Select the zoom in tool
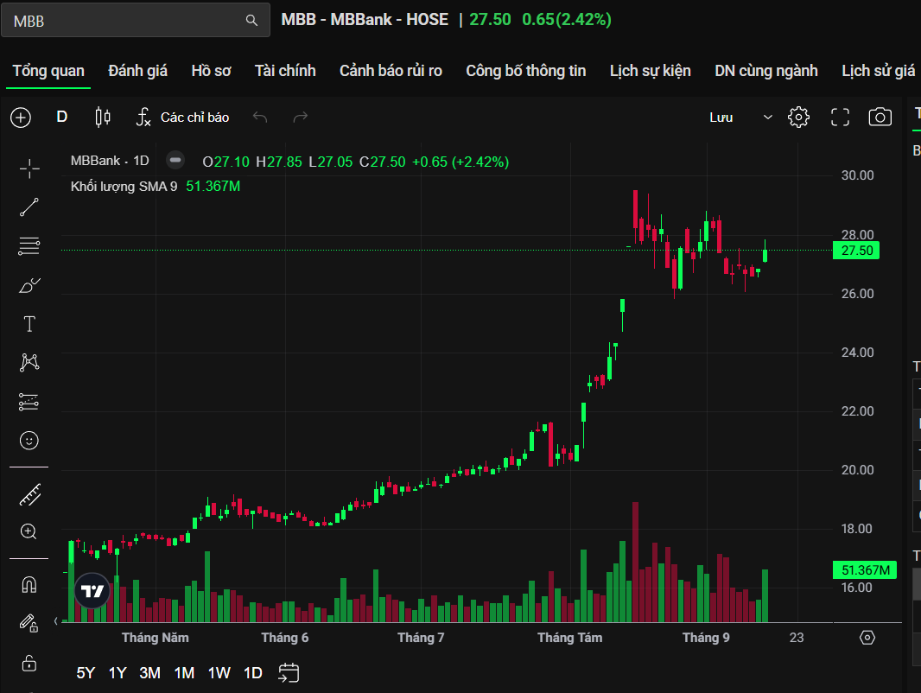 tap(29, 532)
